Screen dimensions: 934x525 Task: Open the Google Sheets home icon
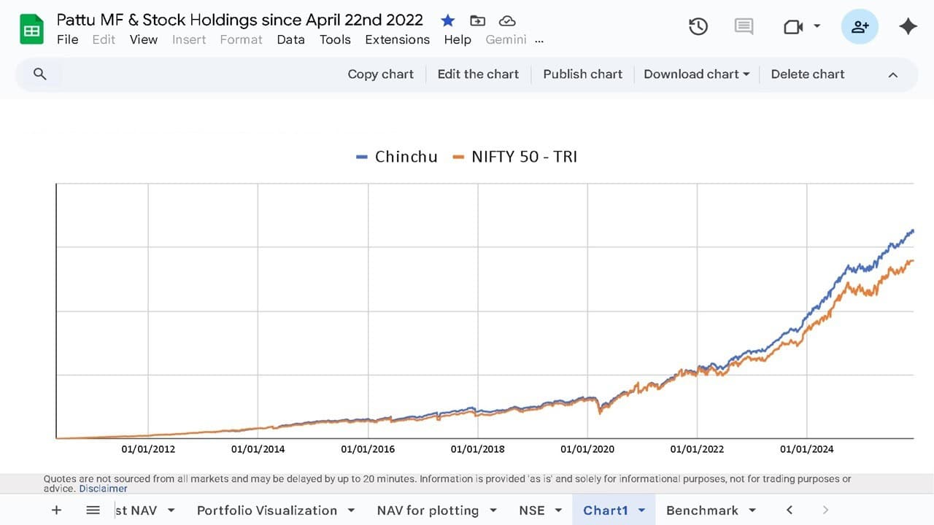pyautogui.click(x=31, y=30)
